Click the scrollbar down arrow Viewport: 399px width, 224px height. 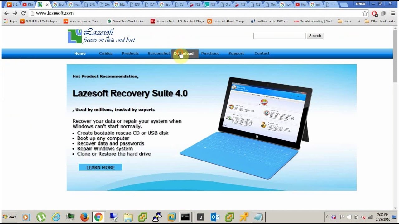tap(395, 208)
